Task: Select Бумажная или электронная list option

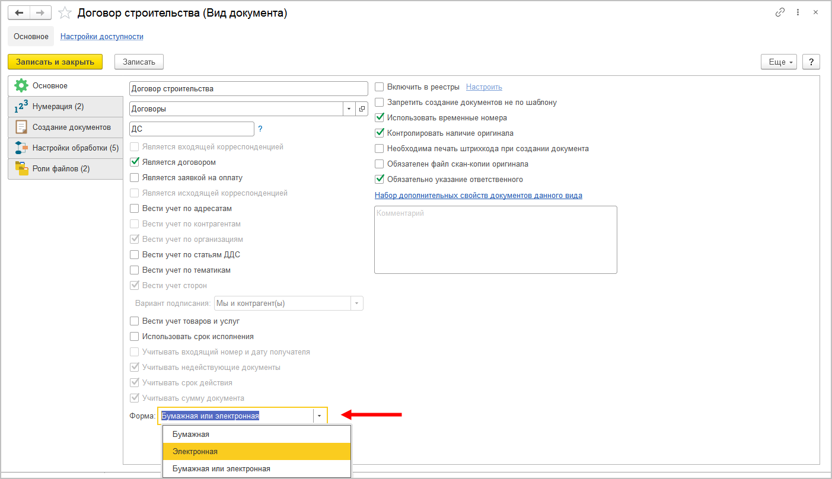Action: (257, 469)
